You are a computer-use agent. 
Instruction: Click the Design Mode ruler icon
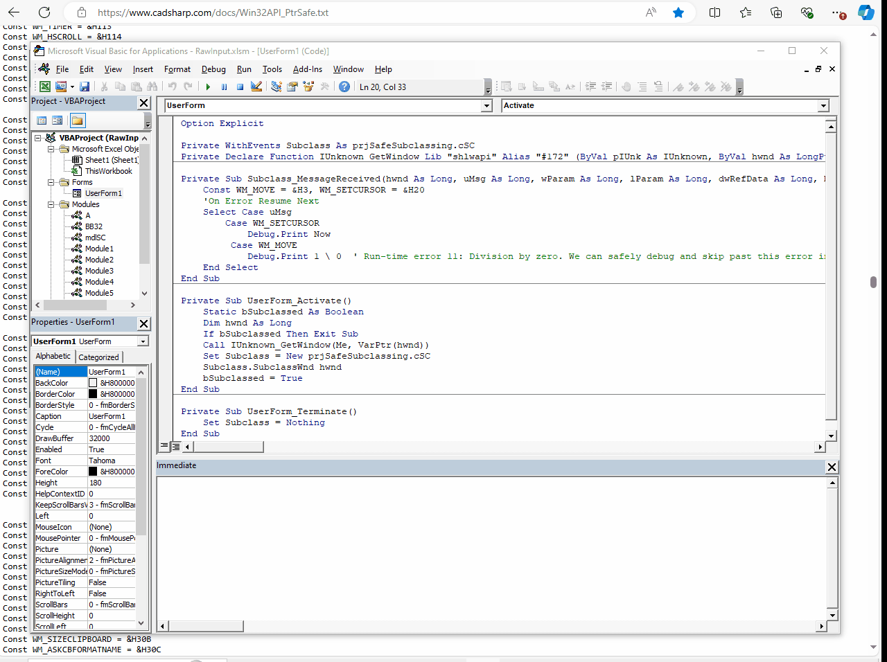point(256,87)
